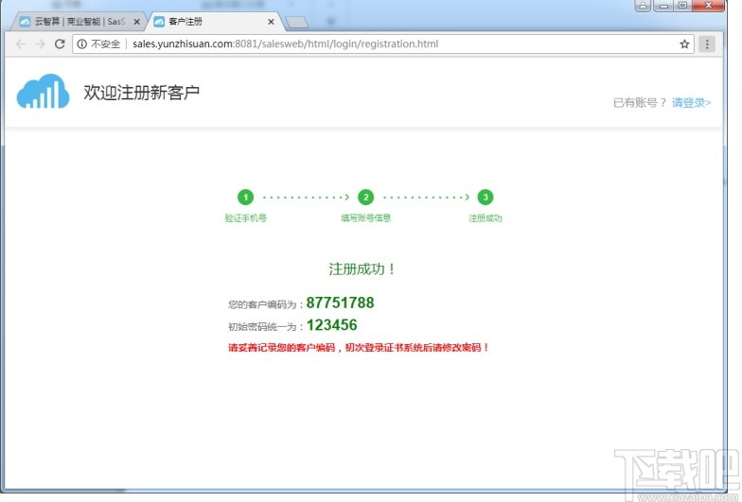
Task: Click the initial password 123456
Action: (331, 325)
